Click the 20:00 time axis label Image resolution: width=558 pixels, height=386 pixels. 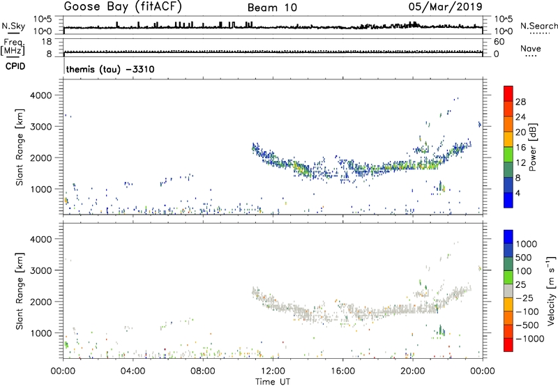413,371
